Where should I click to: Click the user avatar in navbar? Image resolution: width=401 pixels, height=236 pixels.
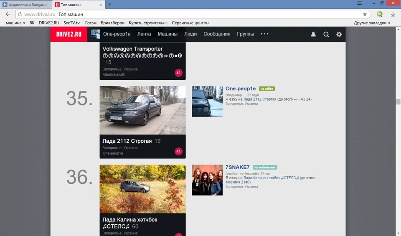[x=95, y=34]
